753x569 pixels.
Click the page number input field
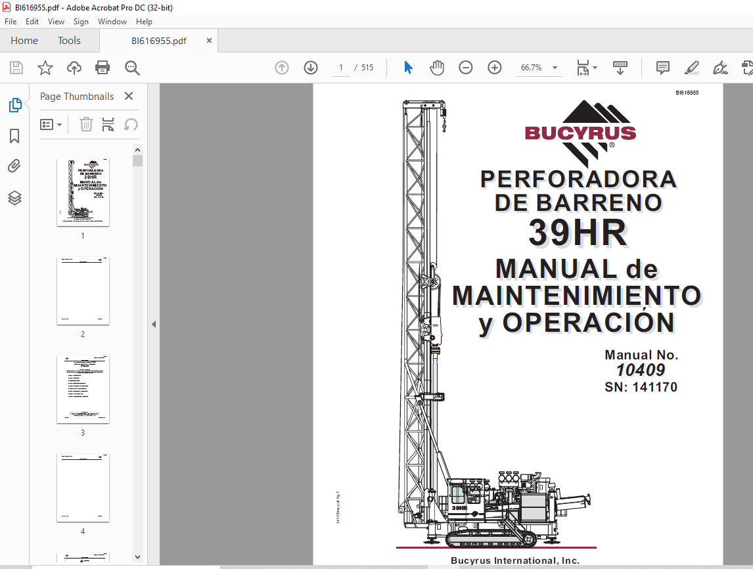(341, 68)
